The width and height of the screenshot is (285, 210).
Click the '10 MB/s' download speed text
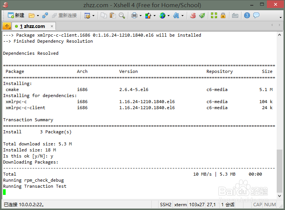pos(202,174)
